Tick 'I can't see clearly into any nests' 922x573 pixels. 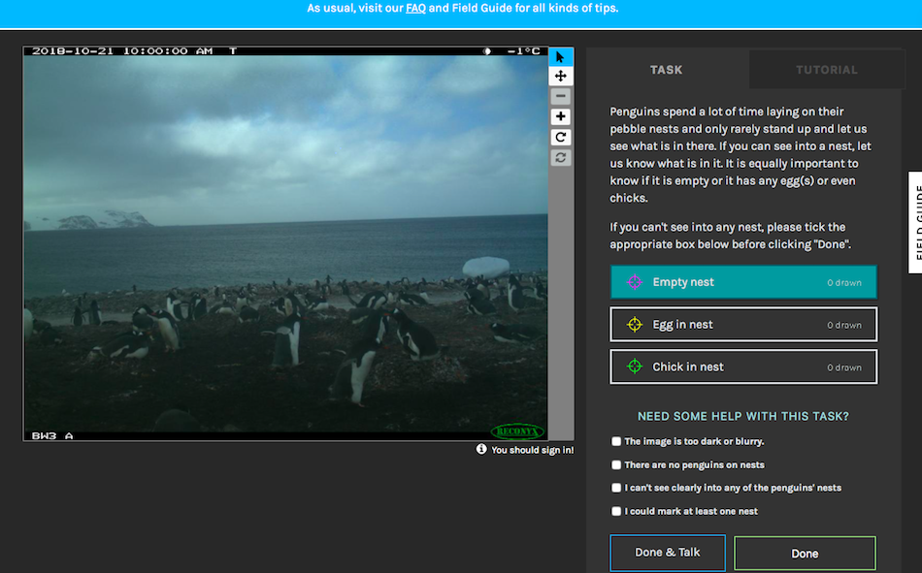616,488
